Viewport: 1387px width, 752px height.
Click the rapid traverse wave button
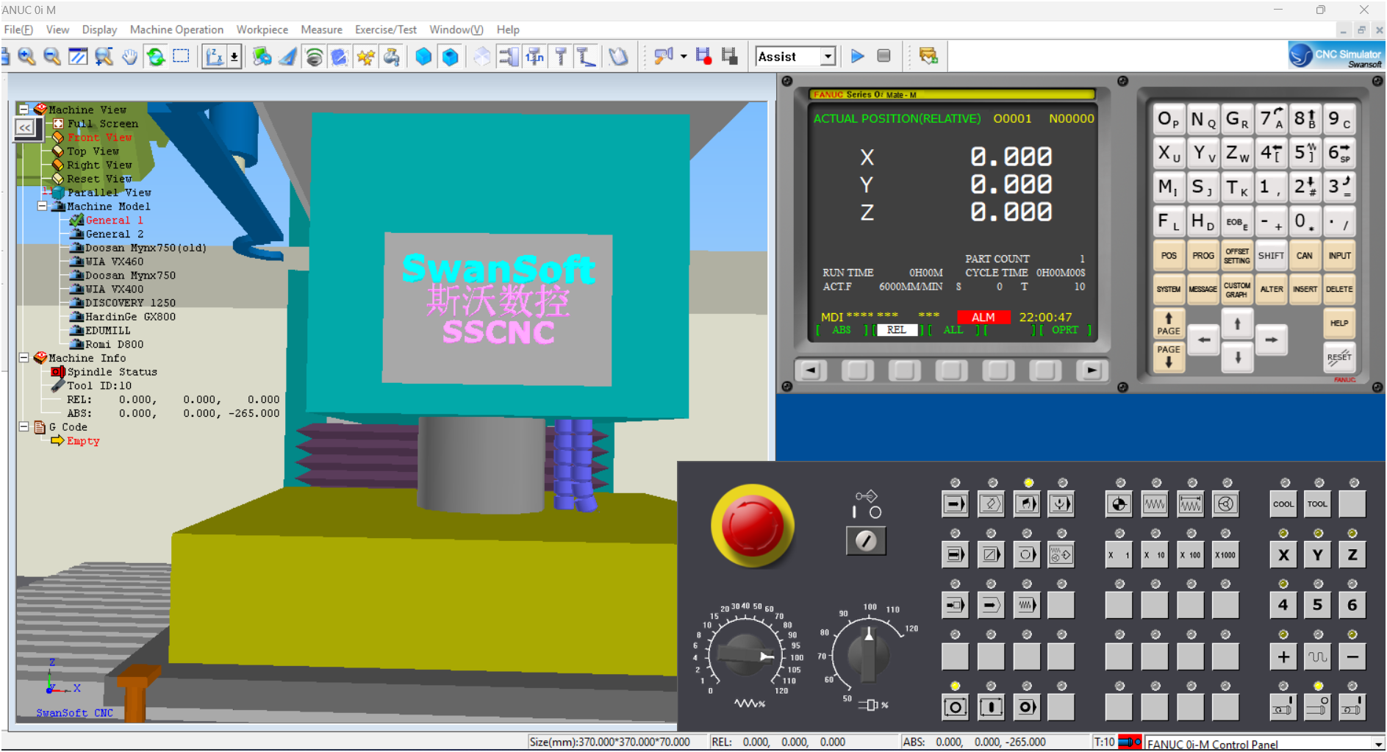coord(1317,656)
